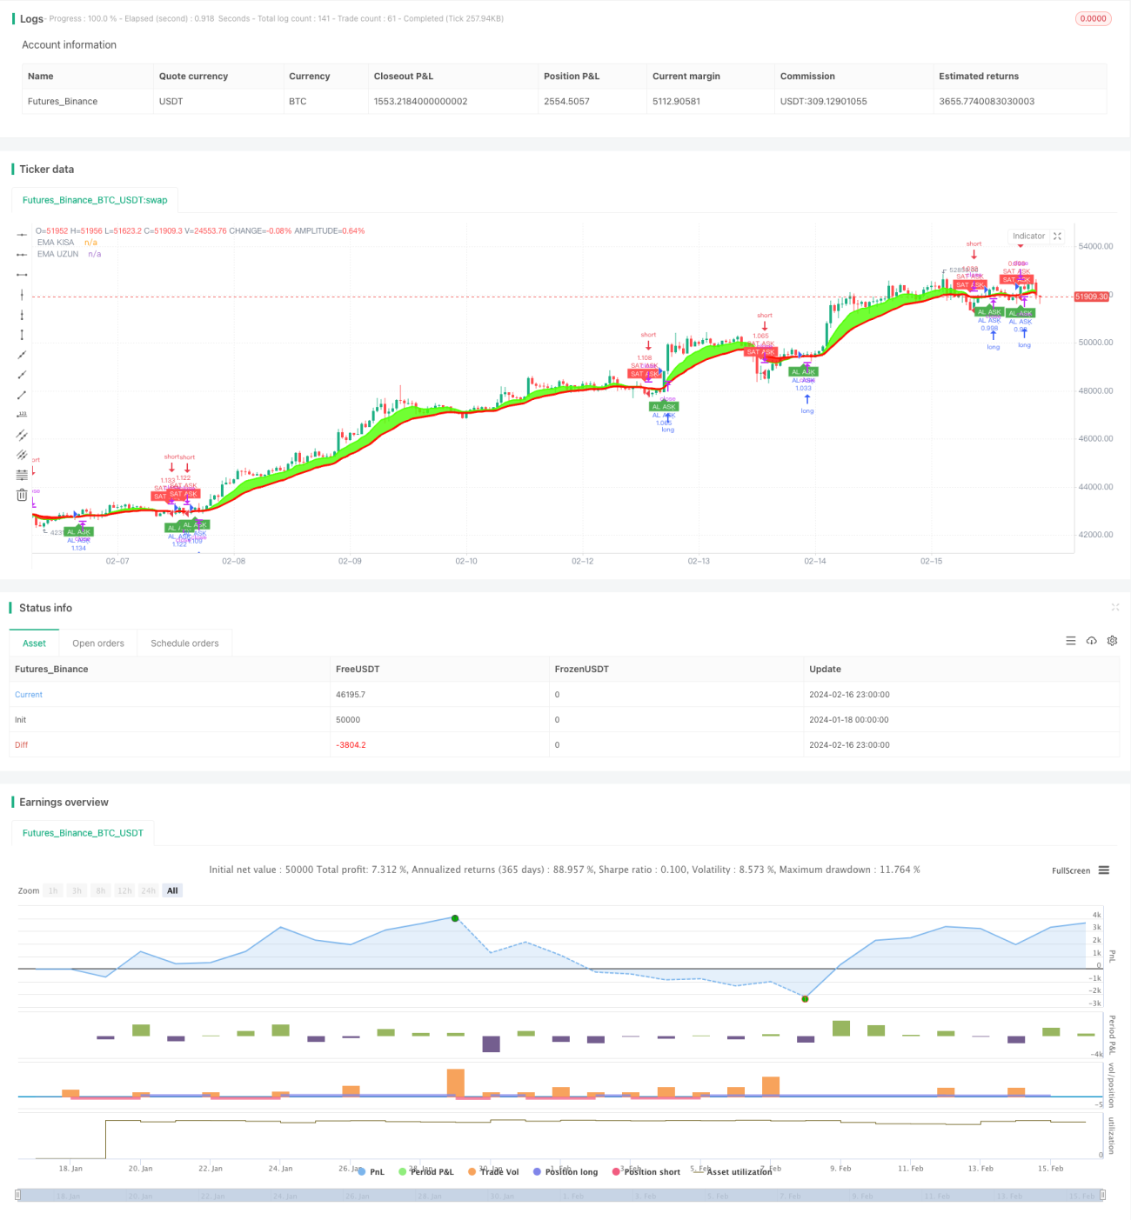This screenshot has height=1220, width=1131.
Task: Expand chart using fullscreen arrows beside Indicator
Action: 1057,237
